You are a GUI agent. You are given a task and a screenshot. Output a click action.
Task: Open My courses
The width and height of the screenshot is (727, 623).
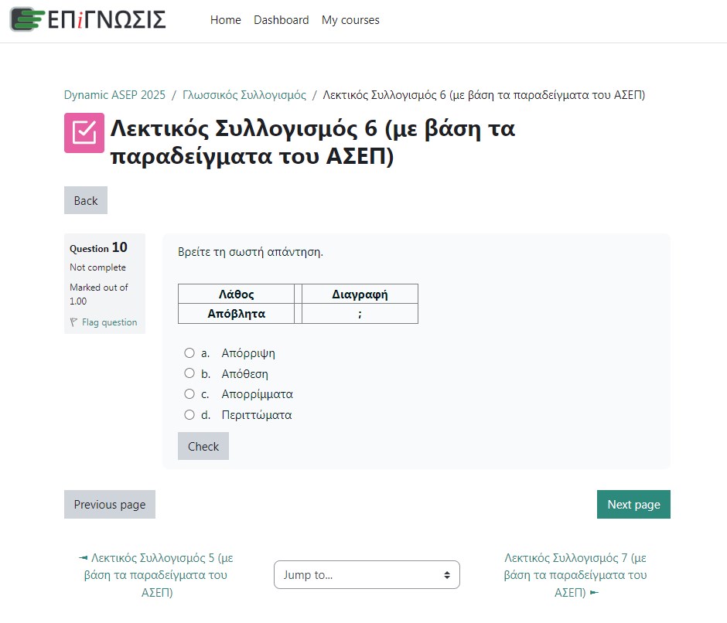(x=350, y=20)
